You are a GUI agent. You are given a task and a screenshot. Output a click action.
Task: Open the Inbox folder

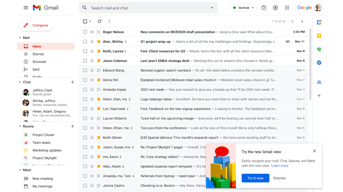(x=46, y=46)
